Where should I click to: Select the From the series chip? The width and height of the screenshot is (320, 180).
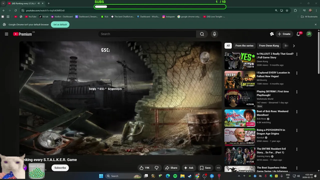tap(244, 46)
